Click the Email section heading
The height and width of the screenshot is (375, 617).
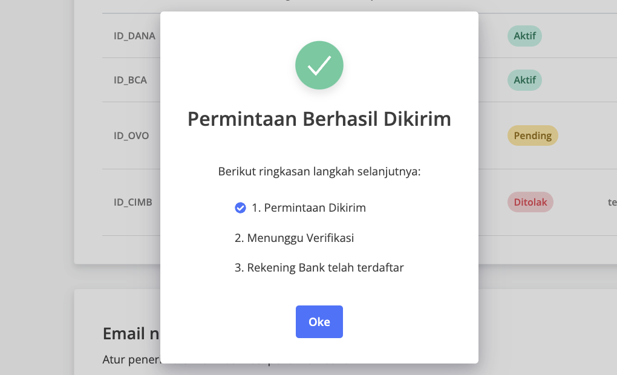pos(131,333)
